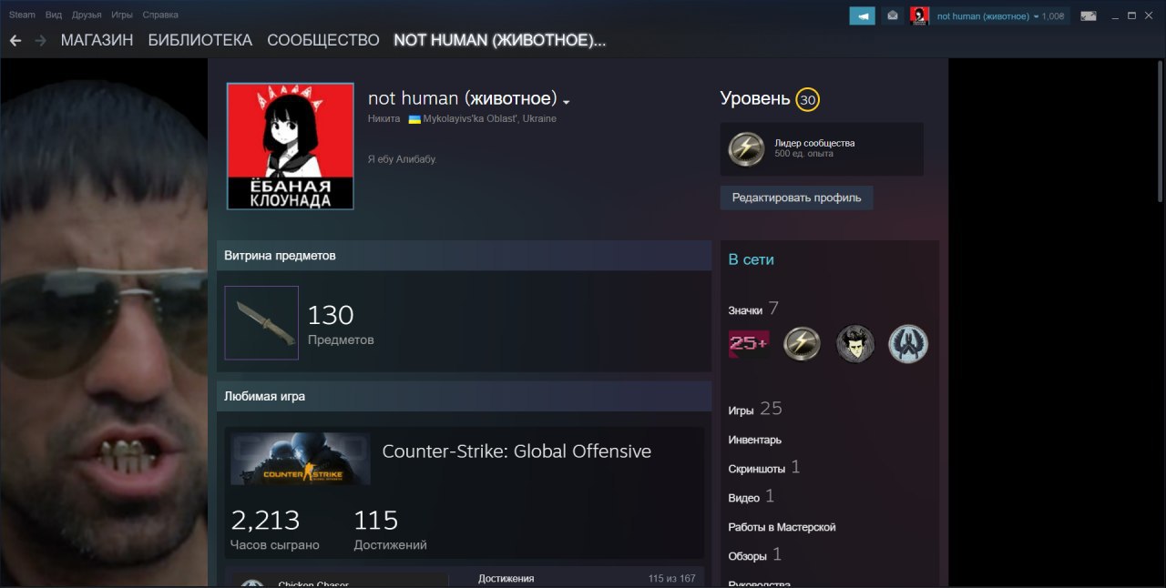
Task: Open the inbox envelope icon
Action: 892,15
